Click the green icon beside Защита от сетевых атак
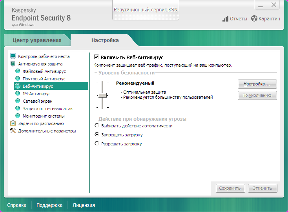This screenshot has width=288, height=212. point(18,108)
